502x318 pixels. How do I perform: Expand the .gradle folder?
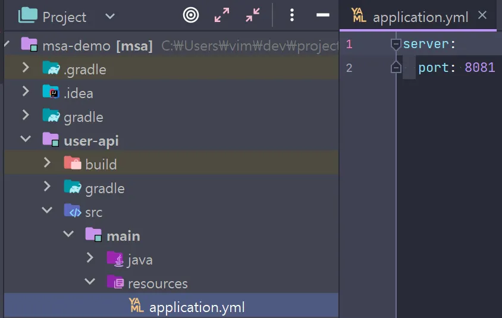coord(26,69)
